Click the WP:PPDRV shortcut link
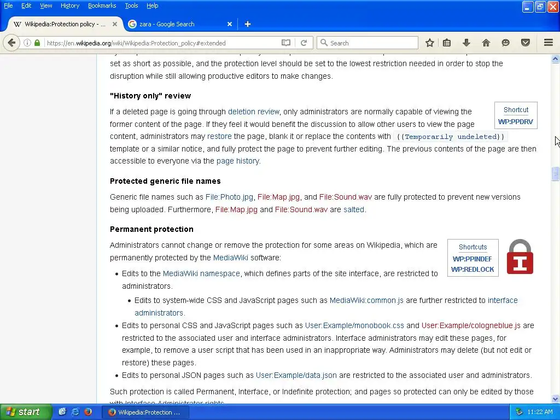Screen dimensions: 560x420 pyautogui.click(x=516, y=122)
